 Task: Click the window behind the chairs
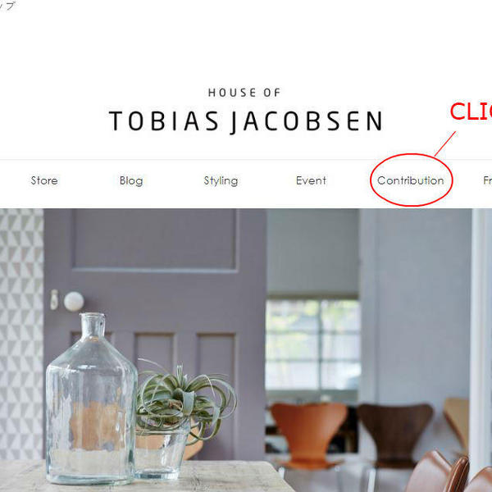tap(313, 345)
